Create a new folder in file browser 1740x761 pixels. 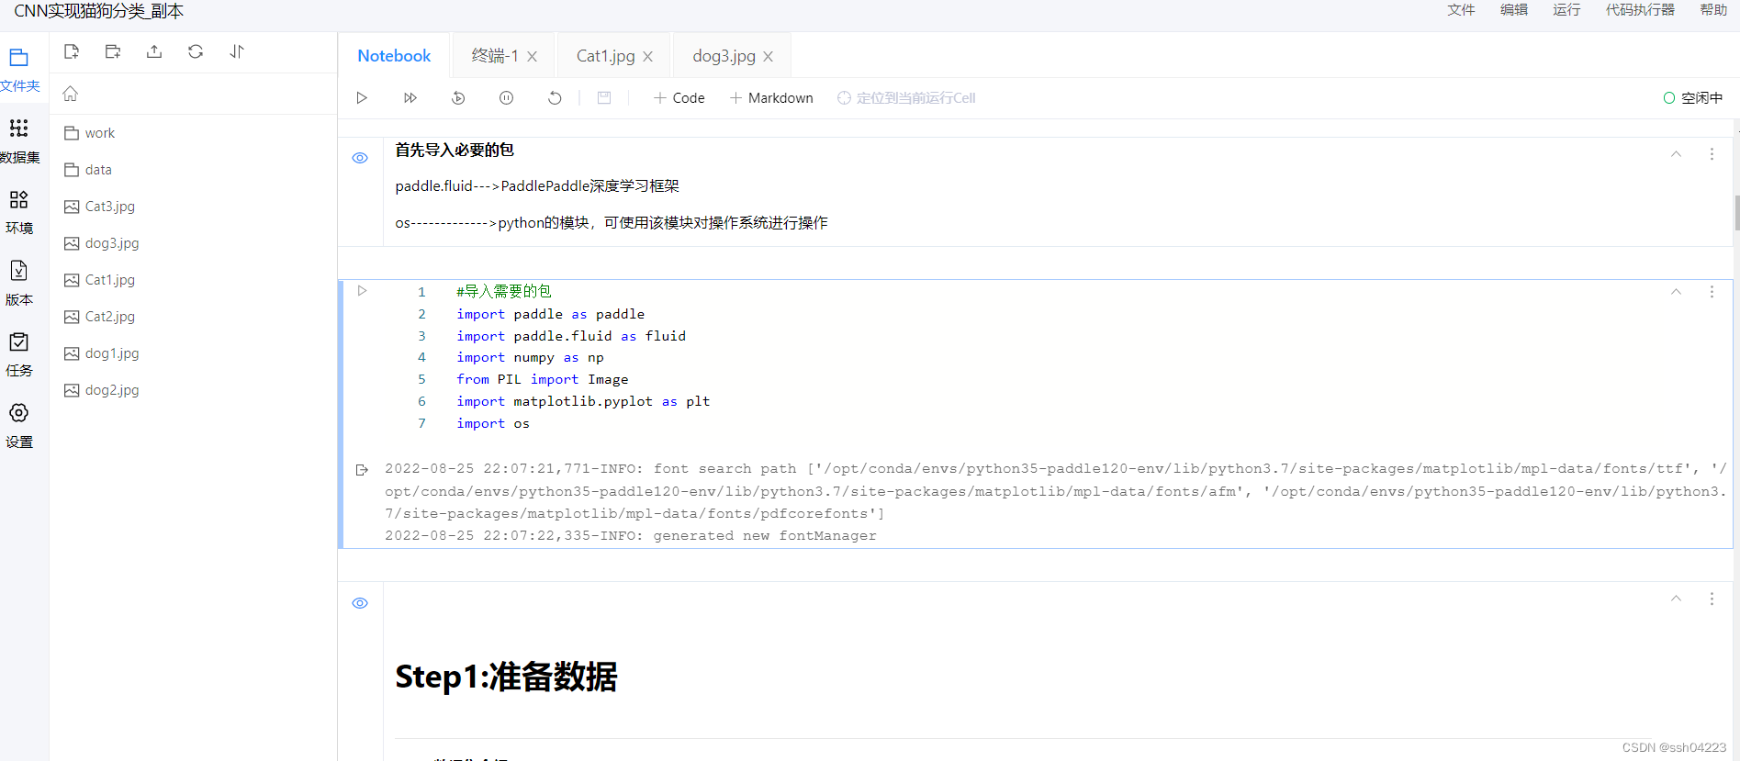[x=113, y=52]
